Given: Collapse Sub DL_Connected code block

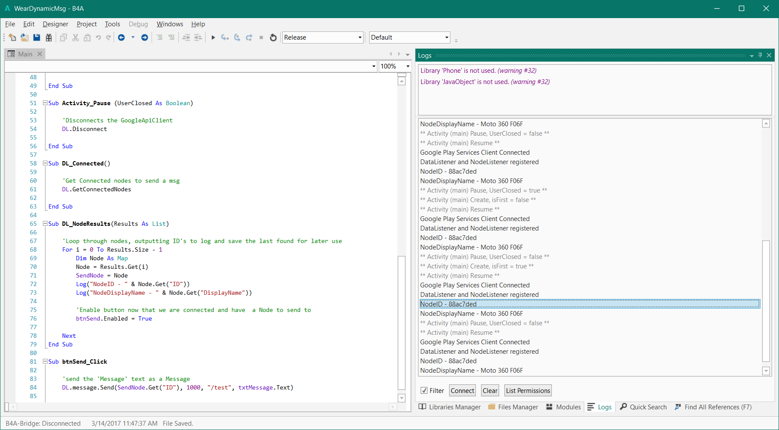Looking at the screenshot, I should 45,163.
